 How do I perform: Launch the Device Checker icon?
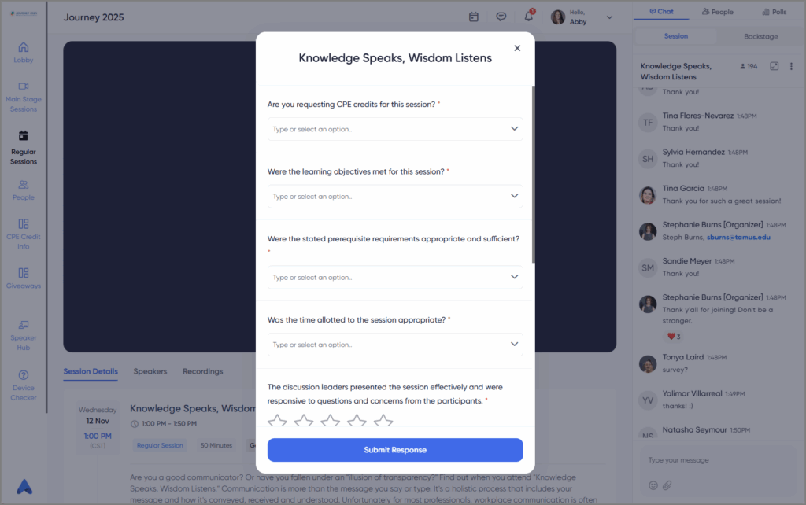click(24, 375)
